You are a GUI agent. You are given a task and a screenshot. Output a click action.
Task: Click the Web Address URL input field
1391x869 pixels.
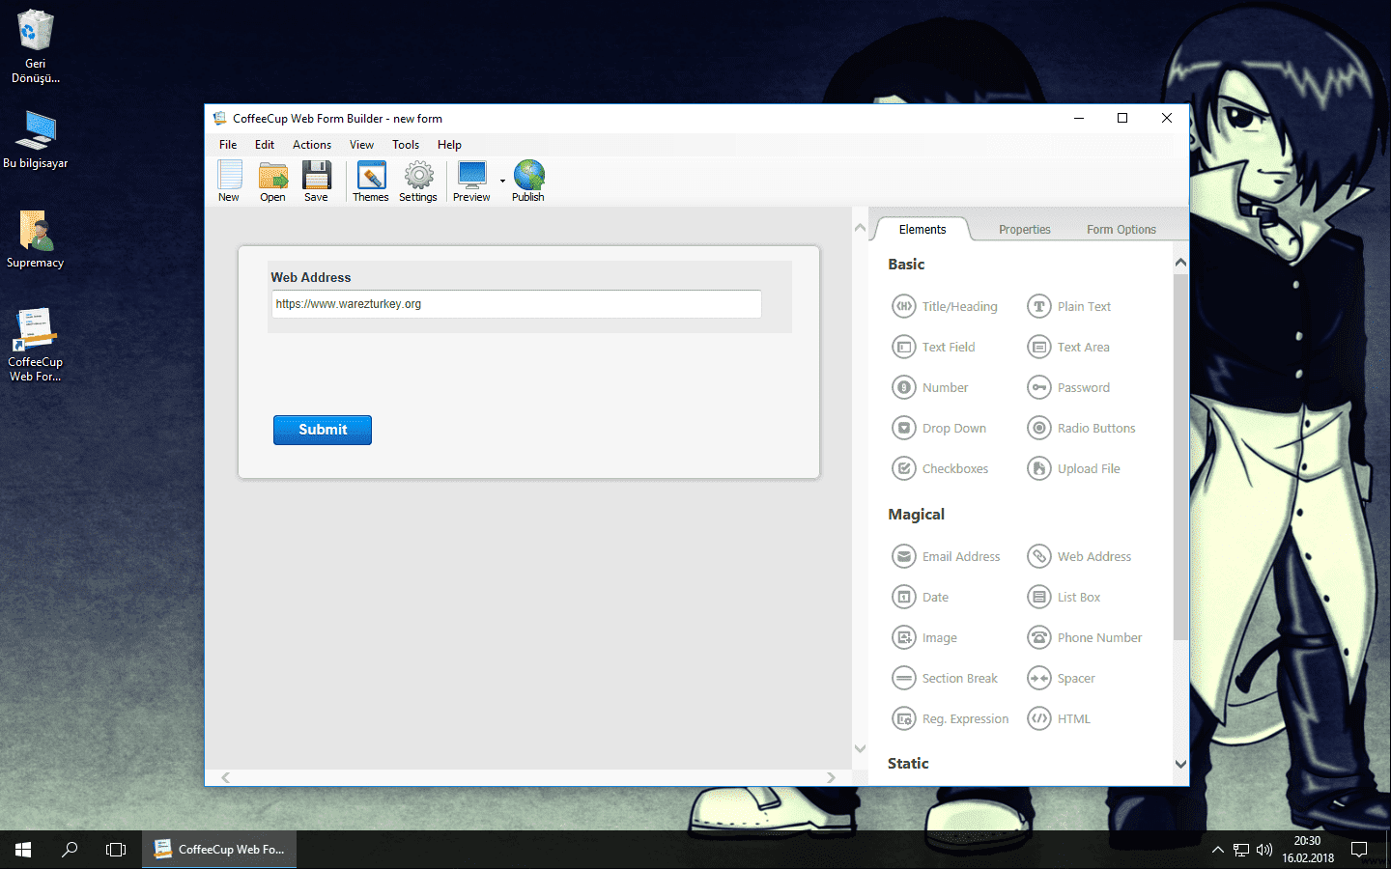click(517, 304)
